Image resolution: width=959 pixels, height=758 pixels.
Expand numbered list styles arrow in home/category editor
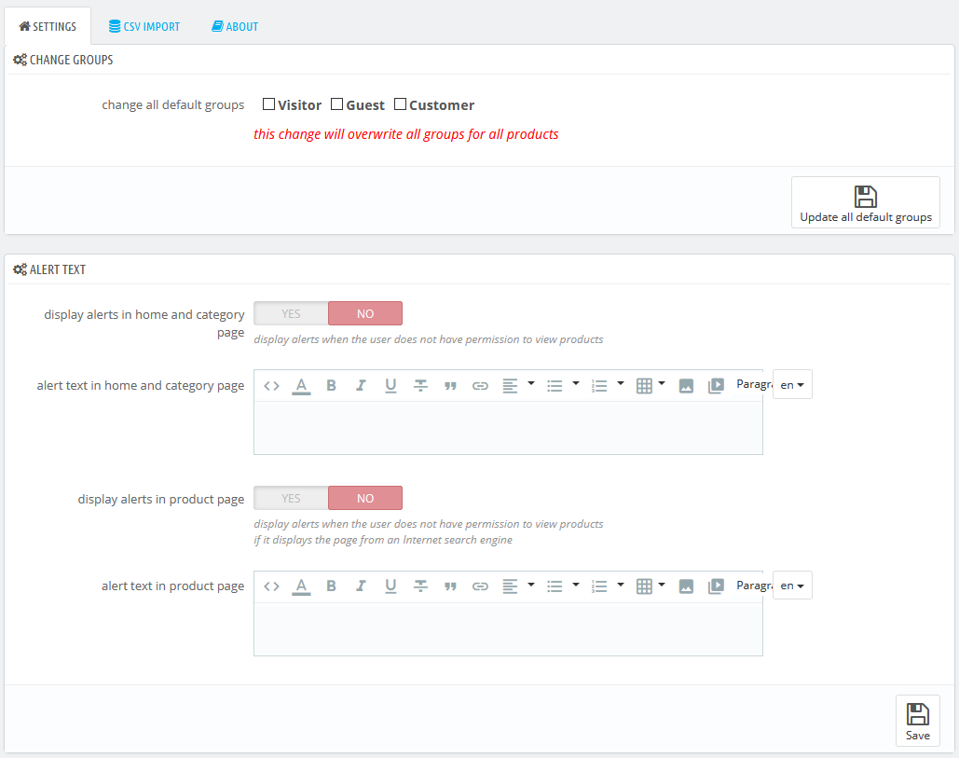tap(620, 383)
